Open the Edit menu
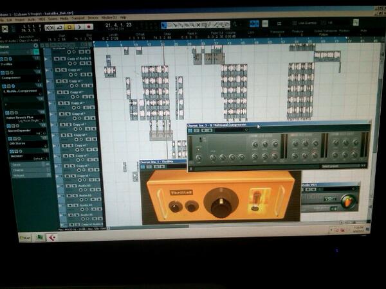The image size is (386, 289). click(10, 19)
